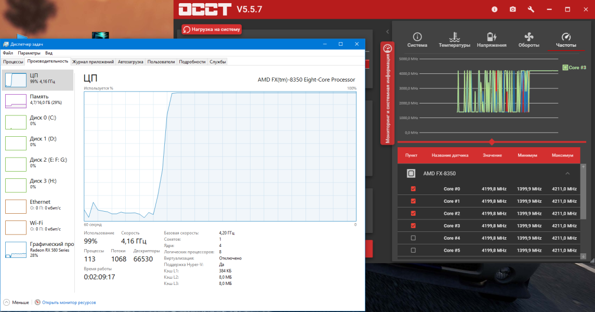Open the Вид menu in Task Manager
595x312 pixels.
(49, 53)
